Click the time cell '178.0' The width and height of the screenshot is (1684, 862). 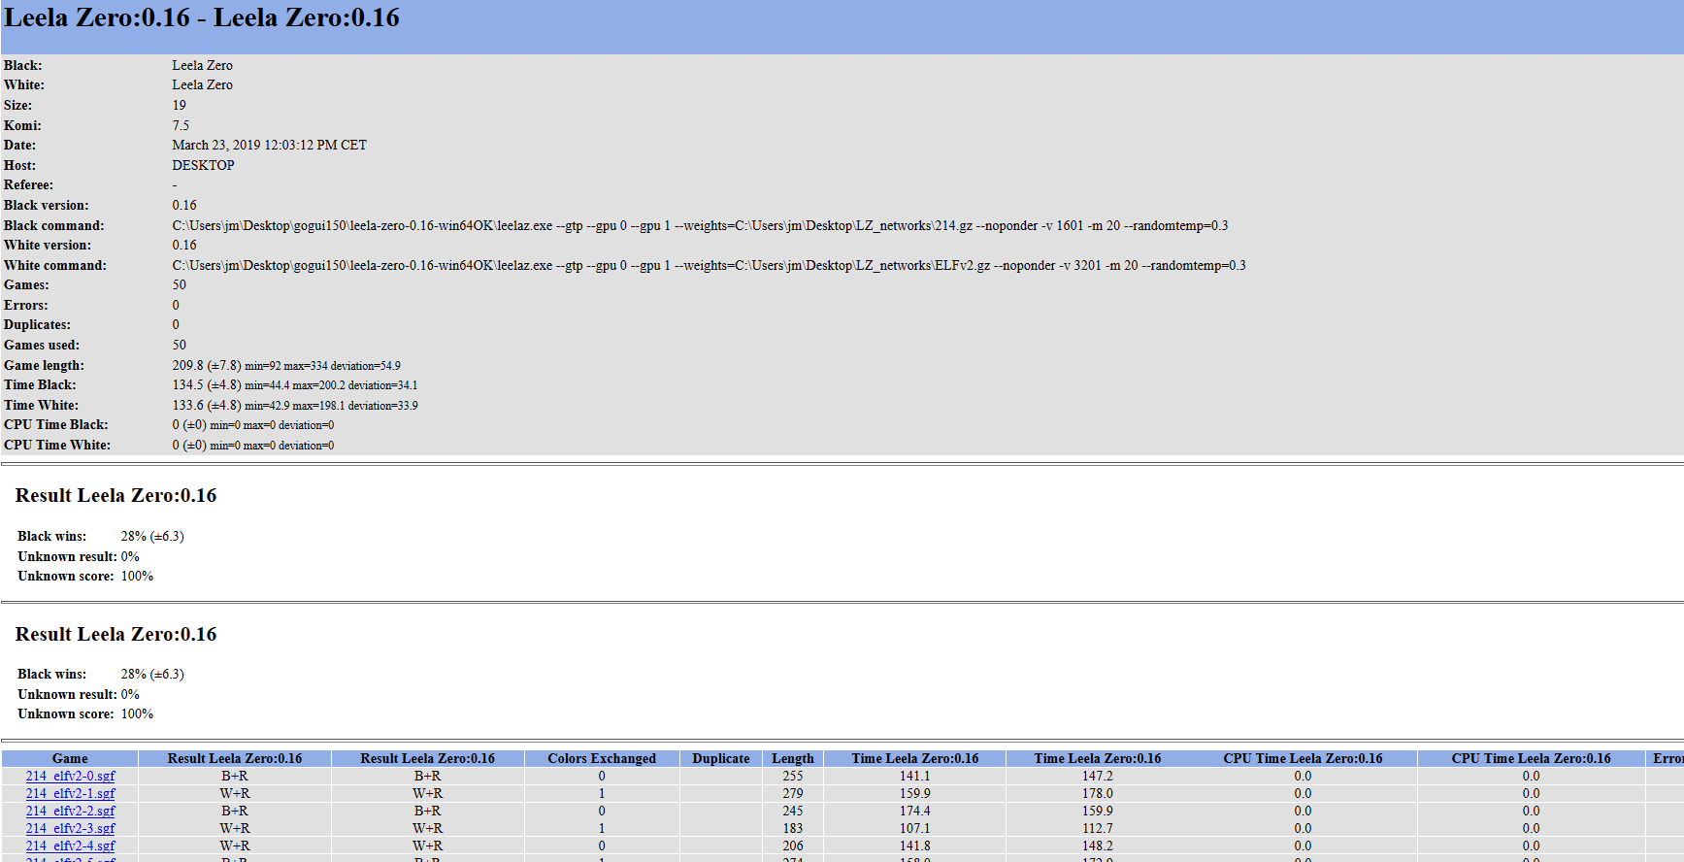click(1098, 793)
